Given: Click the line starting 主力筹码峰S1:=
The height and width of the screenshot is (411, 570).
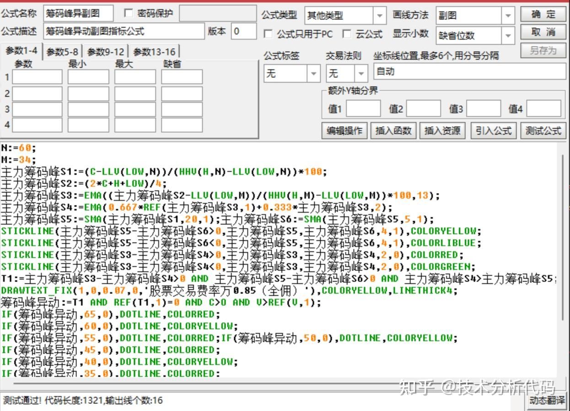Looking at the screenshot, I should tap(164, 172).
